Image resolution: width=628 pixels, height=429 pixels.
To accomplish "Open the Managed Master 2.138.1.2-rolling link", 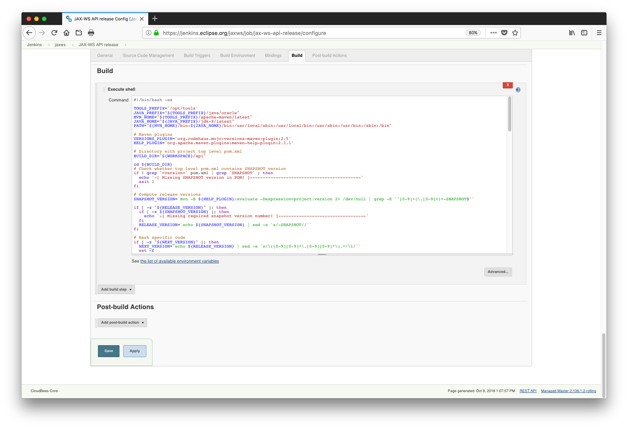I will [x=568, y=391].
